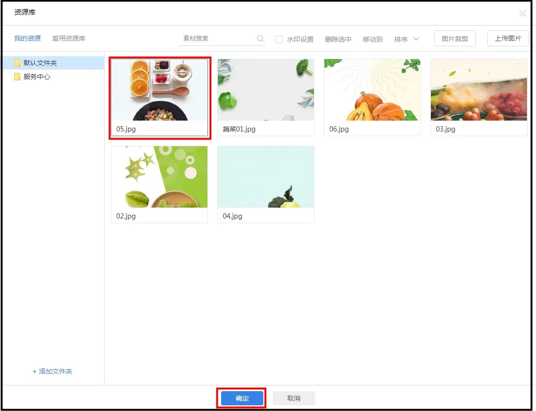This screenshot has width=536, height=411.
Task: Switch to 我的资源 tab
Action: coord(27,38)
